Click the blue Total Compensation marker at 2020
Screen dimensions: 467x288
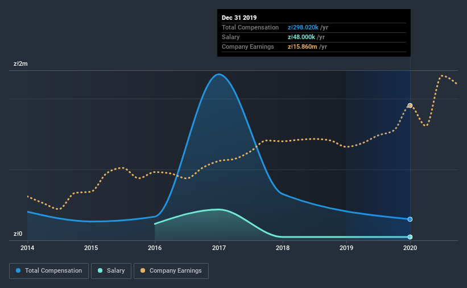(x=410, y=219)
